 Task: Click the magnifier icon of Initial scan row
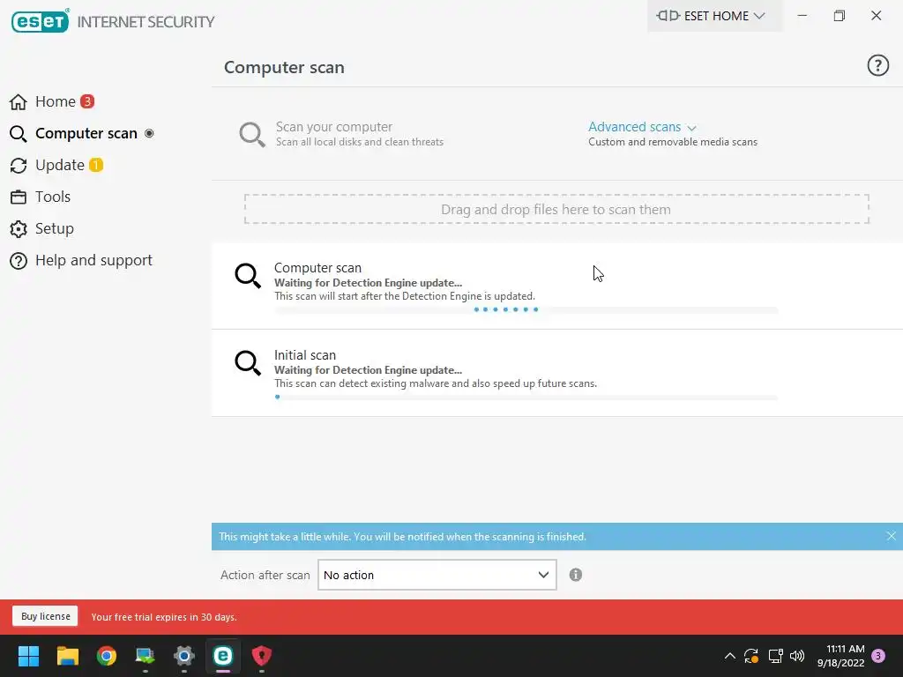click(x=248, y=362)
